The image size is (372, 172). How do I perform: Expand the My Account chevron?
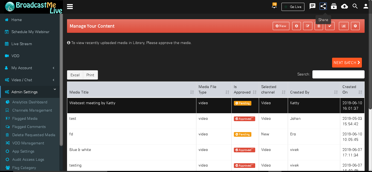click(54, 68)
